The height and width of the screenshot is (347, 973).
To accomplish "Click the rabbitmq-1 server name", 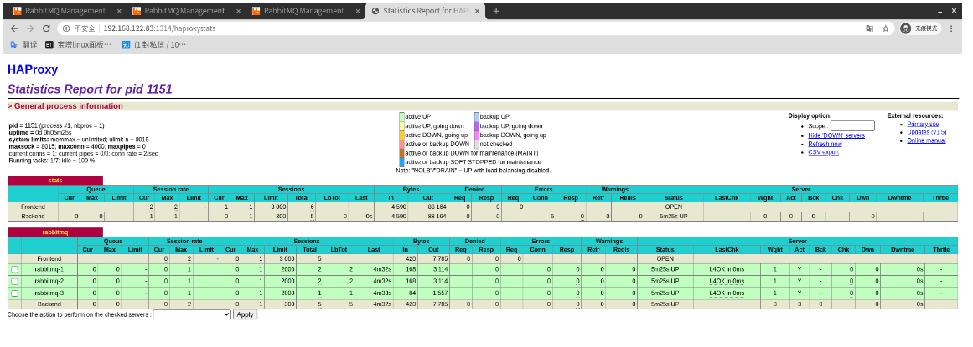I will (x=49, y=269).
